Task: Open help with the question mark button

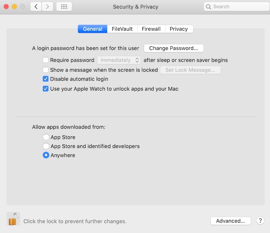Action: click(x=260, y=221)
